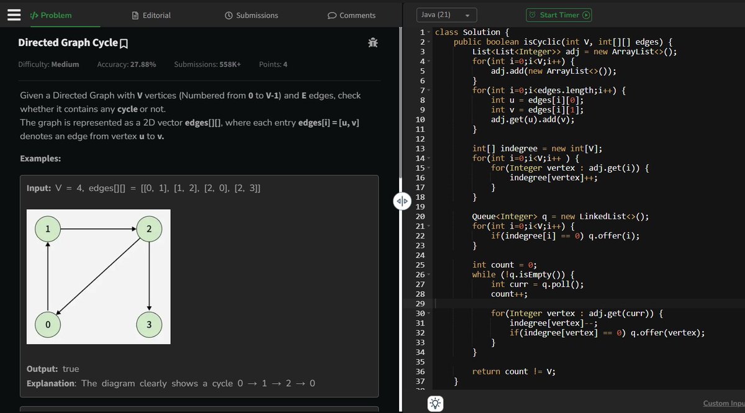Click the 'Examples:' heading
745x413 pixels.
point(40,159)
